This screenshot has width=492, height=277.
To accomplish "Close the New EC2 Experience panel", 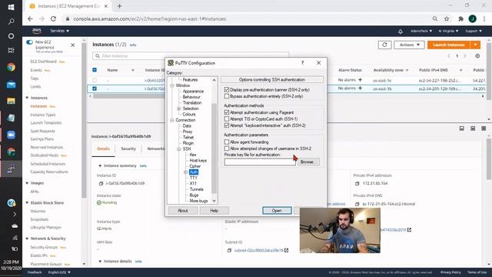I will click(x=73, y=45).
